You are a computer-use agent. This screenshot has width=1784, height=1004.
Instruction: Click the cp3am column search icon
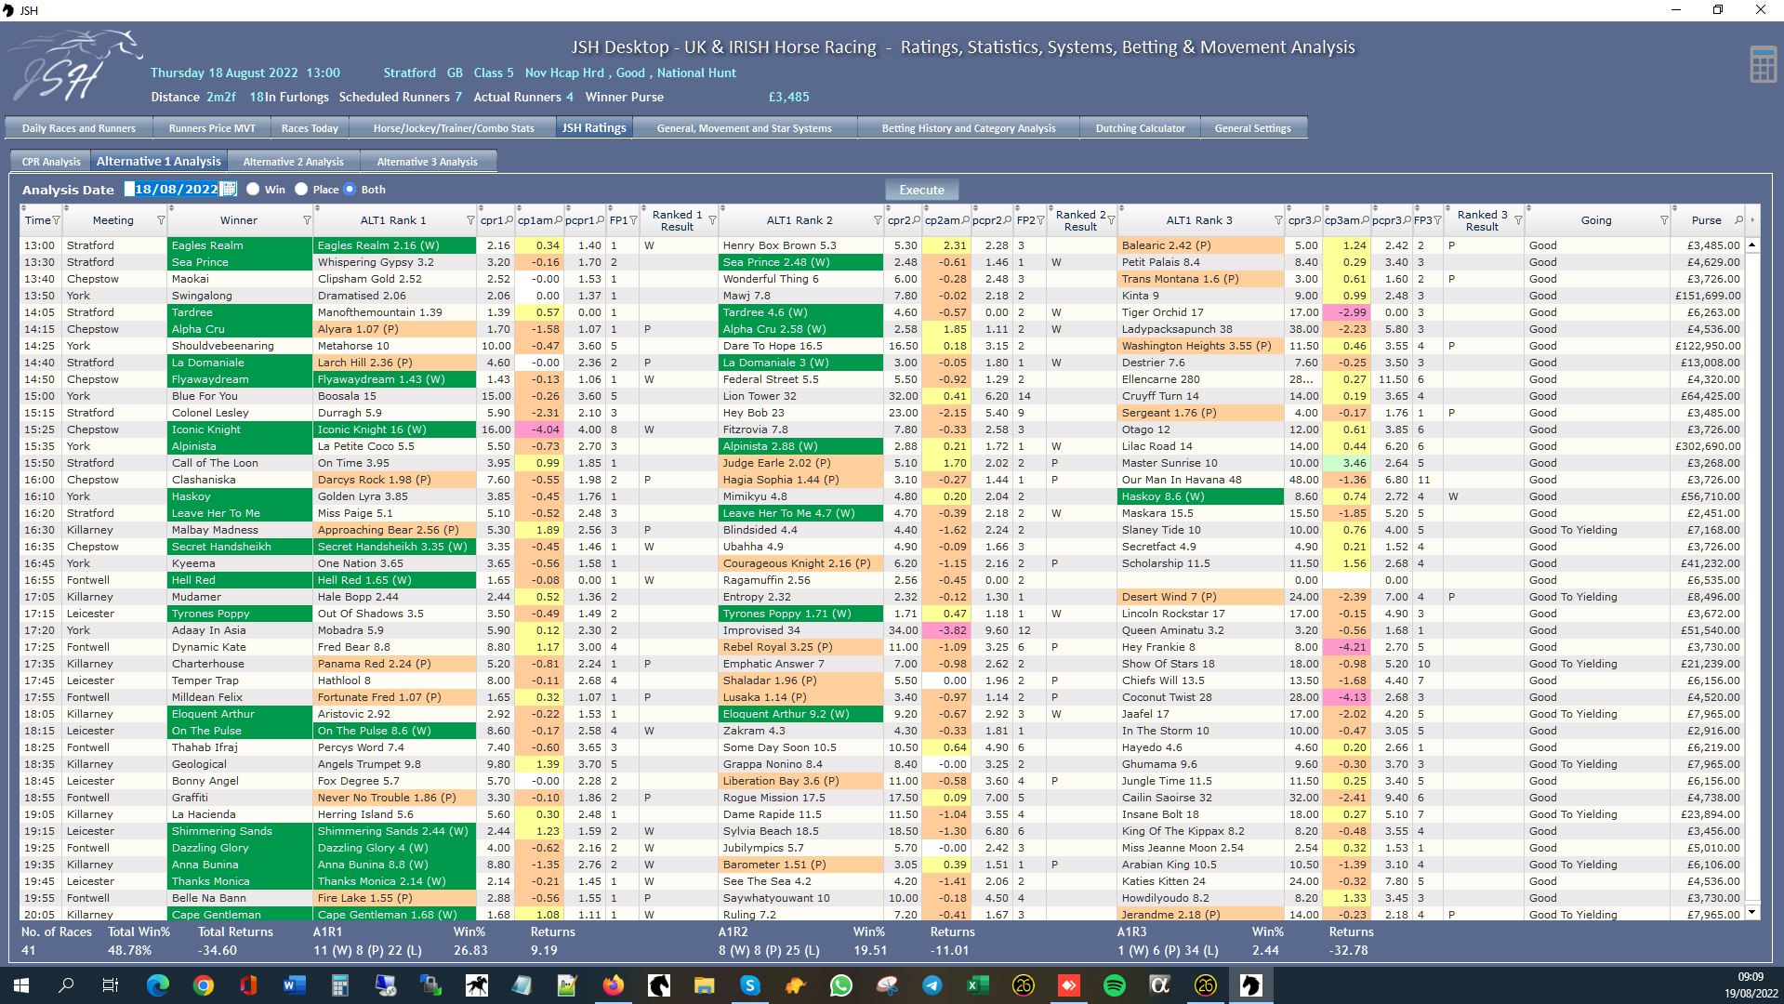(1365, 220)
